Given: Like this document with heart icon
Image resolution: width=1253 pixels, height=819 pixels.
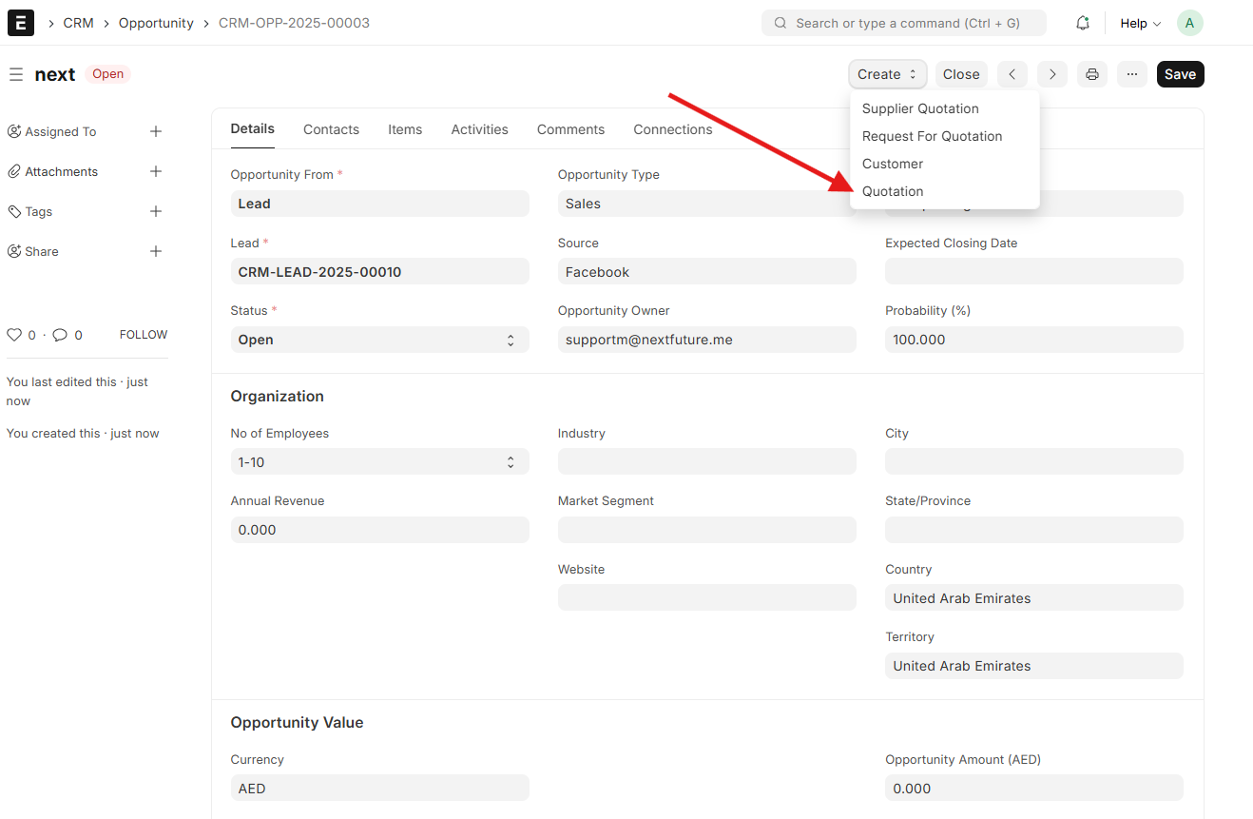Looking at the screenshot, I should [14, 335].
